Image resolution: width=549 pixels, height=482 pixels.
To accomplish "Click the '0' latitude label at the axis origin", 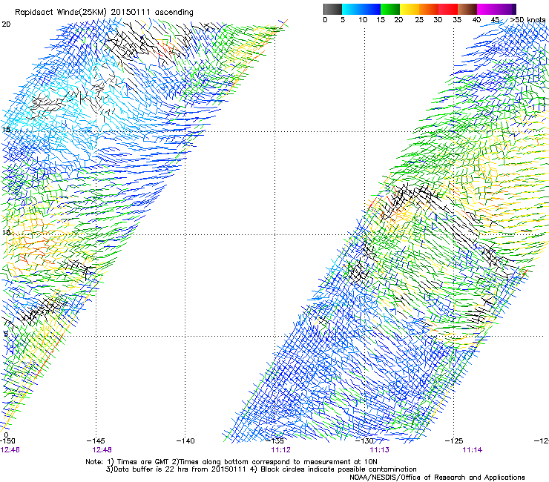I will pos(6,435).
